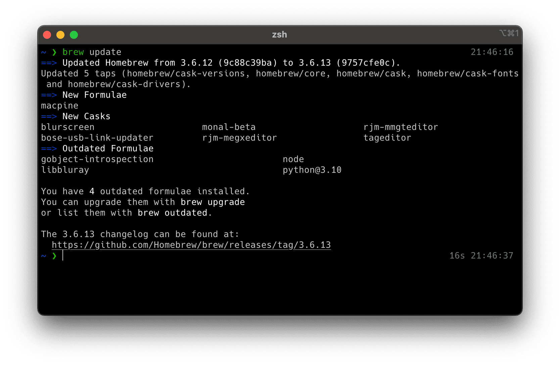Viewport: 560px width, 365px height.
Task: Click the 'Outdated Formulae' heading
Action: (108, 148)
